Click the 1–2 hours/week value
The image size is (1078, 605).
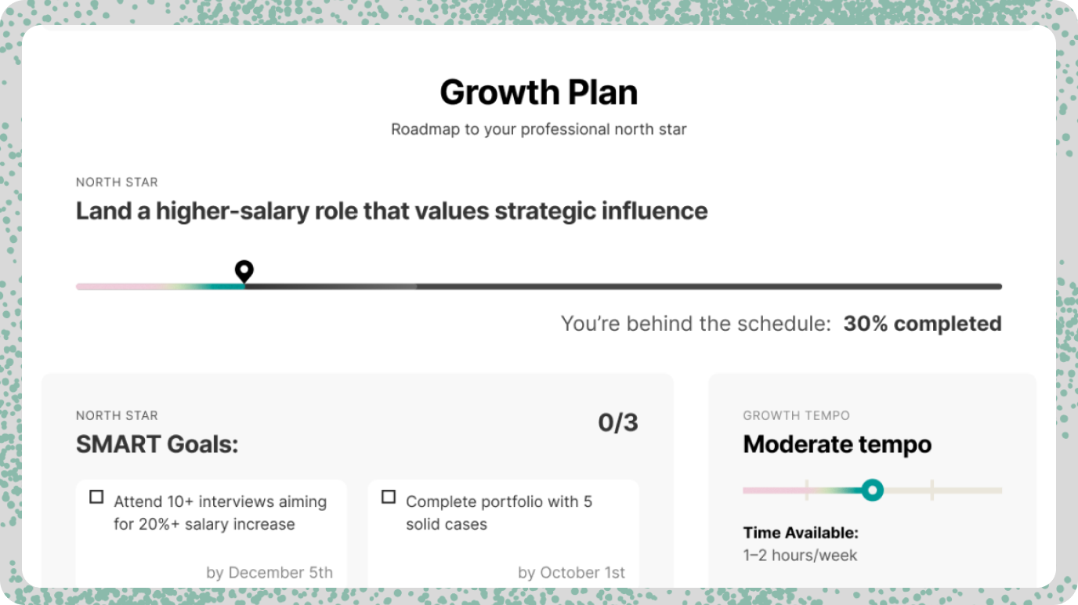(x=800, y=556)
